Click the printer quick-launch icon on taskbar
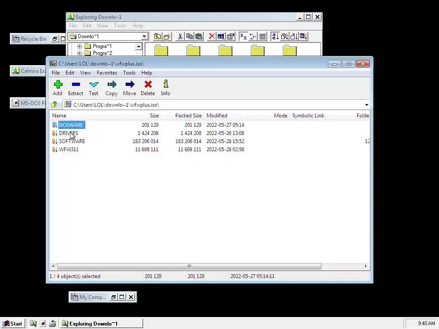The width and height of the screenshot is (439, 329). (52, 324)
